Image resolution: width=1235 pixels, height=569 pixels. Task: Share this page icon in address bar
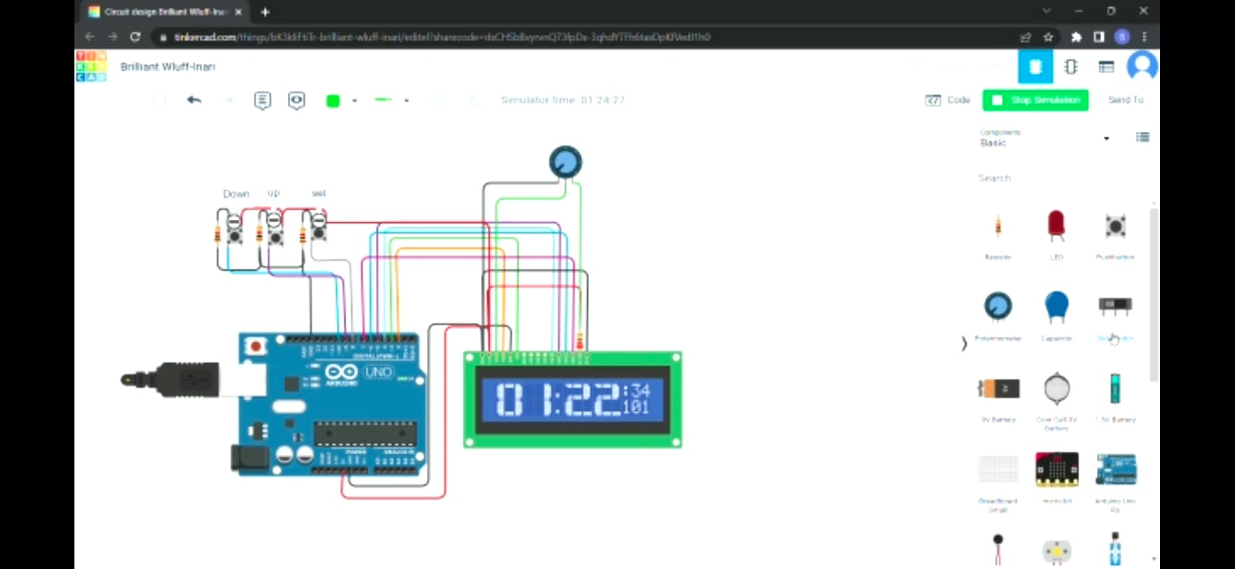tap(1025, 37)
